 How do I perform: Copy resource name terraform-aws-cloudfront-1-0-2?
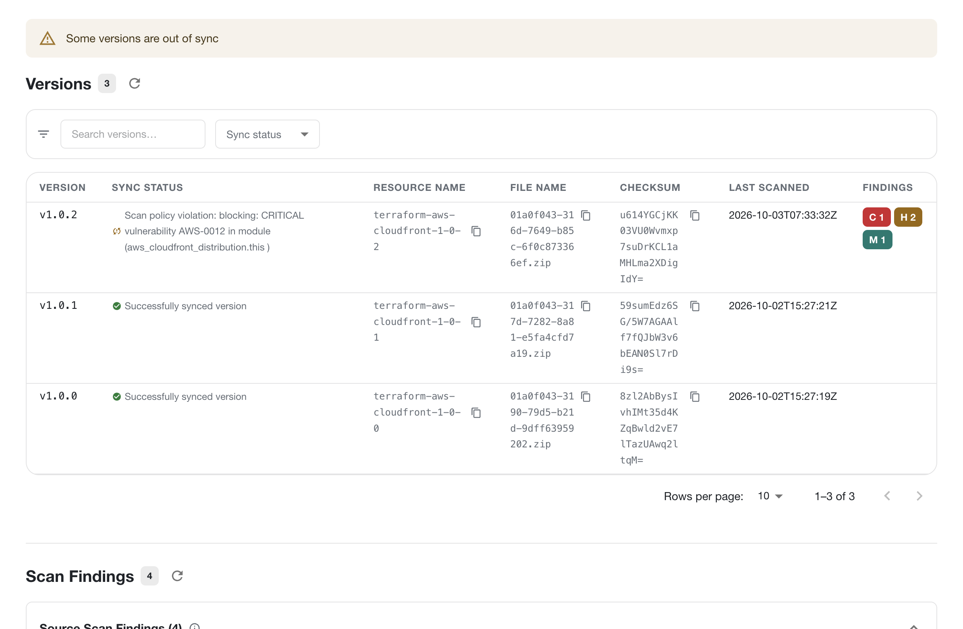click(476, 231)
